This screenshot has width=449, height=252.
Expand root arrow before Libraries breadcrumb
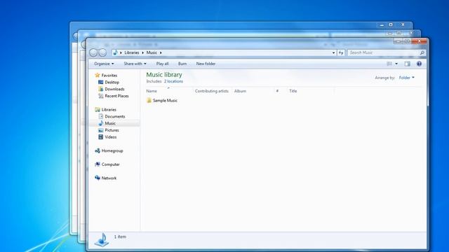click(x=121, y=53)
